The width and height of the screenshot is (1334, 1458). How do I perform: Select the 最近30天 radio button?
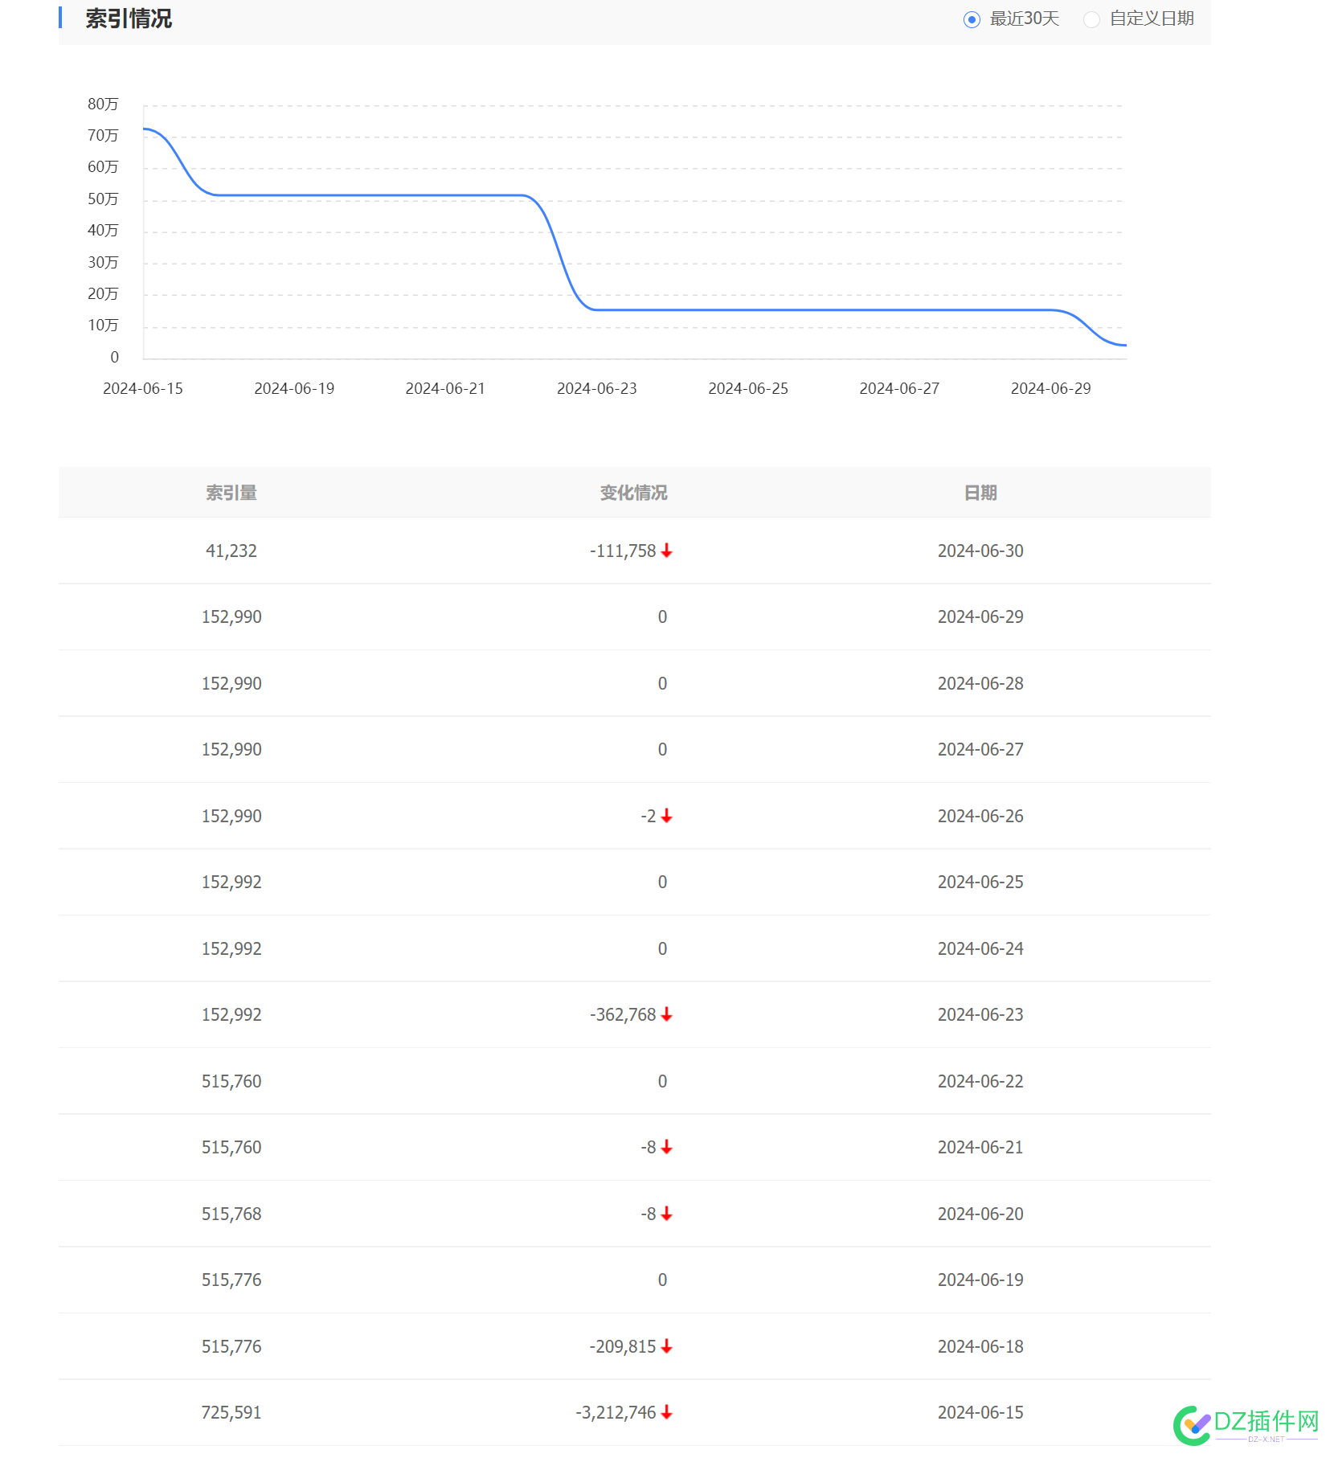pyautogui.click(x=972, y=19)
